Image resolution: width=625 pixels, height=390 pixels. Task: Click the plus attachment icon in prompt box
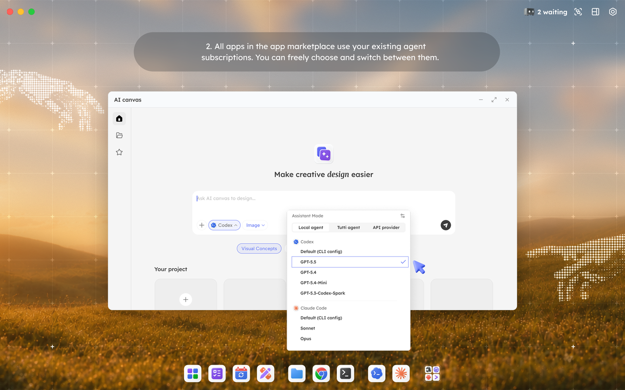tap(202, 225)
